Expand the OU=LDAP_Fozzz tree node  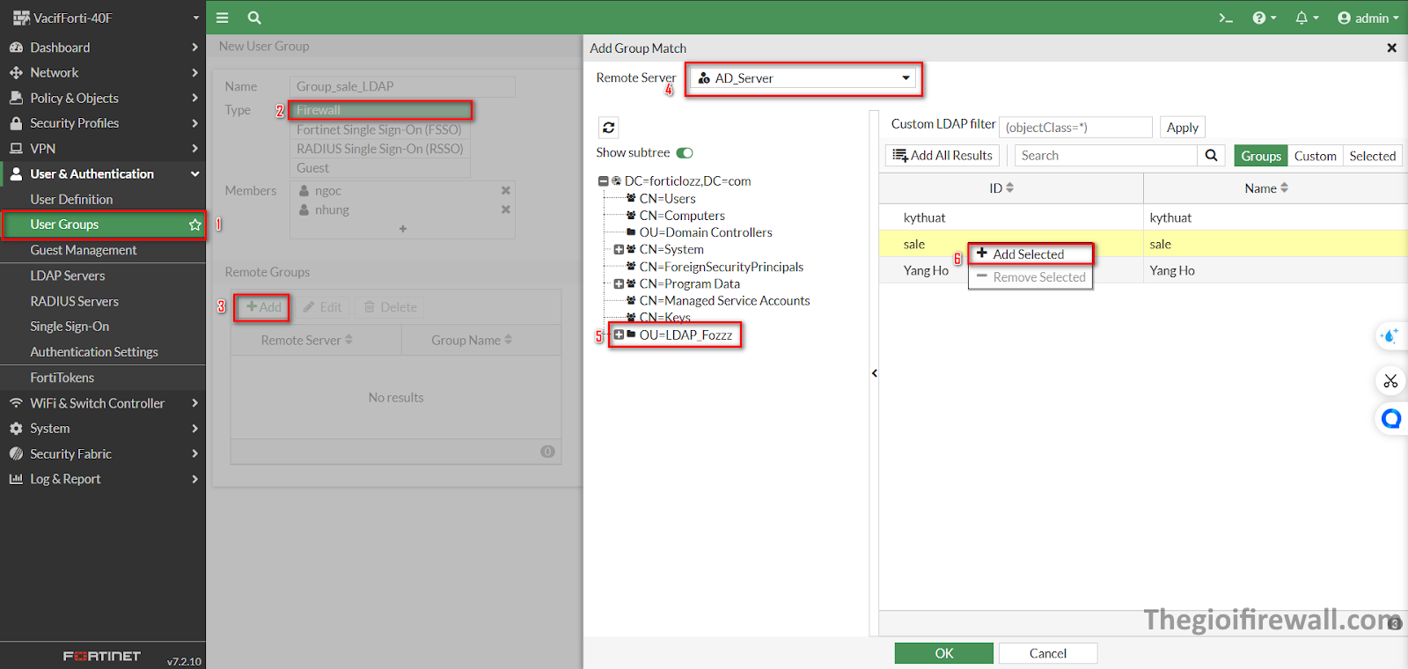[x=619, y=335]
